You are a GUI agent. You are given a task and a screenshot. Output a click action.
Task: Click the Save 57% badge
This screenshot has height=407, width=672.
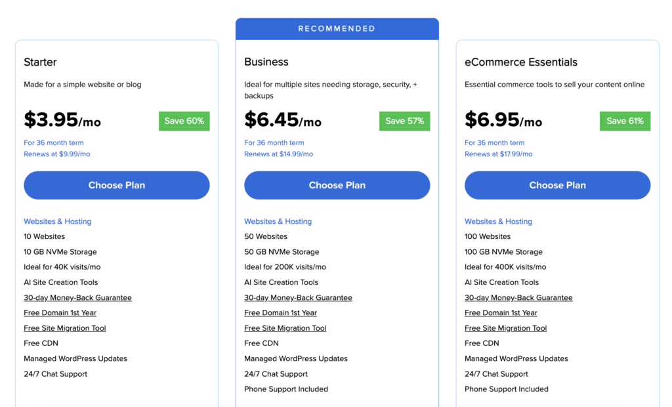click(x=404, y=121)
